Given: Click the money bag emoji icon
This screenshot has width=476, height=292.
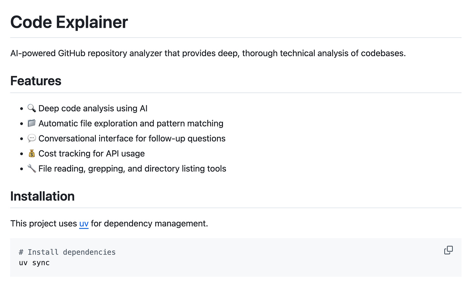Looking at the screenshot, I should click(32, 153).
